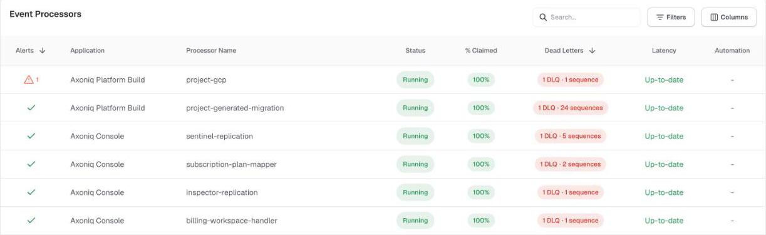This screenshot has height=235, width=766.
Task: Click Up-to-date latency for inspector-replication
Action: 664,192
